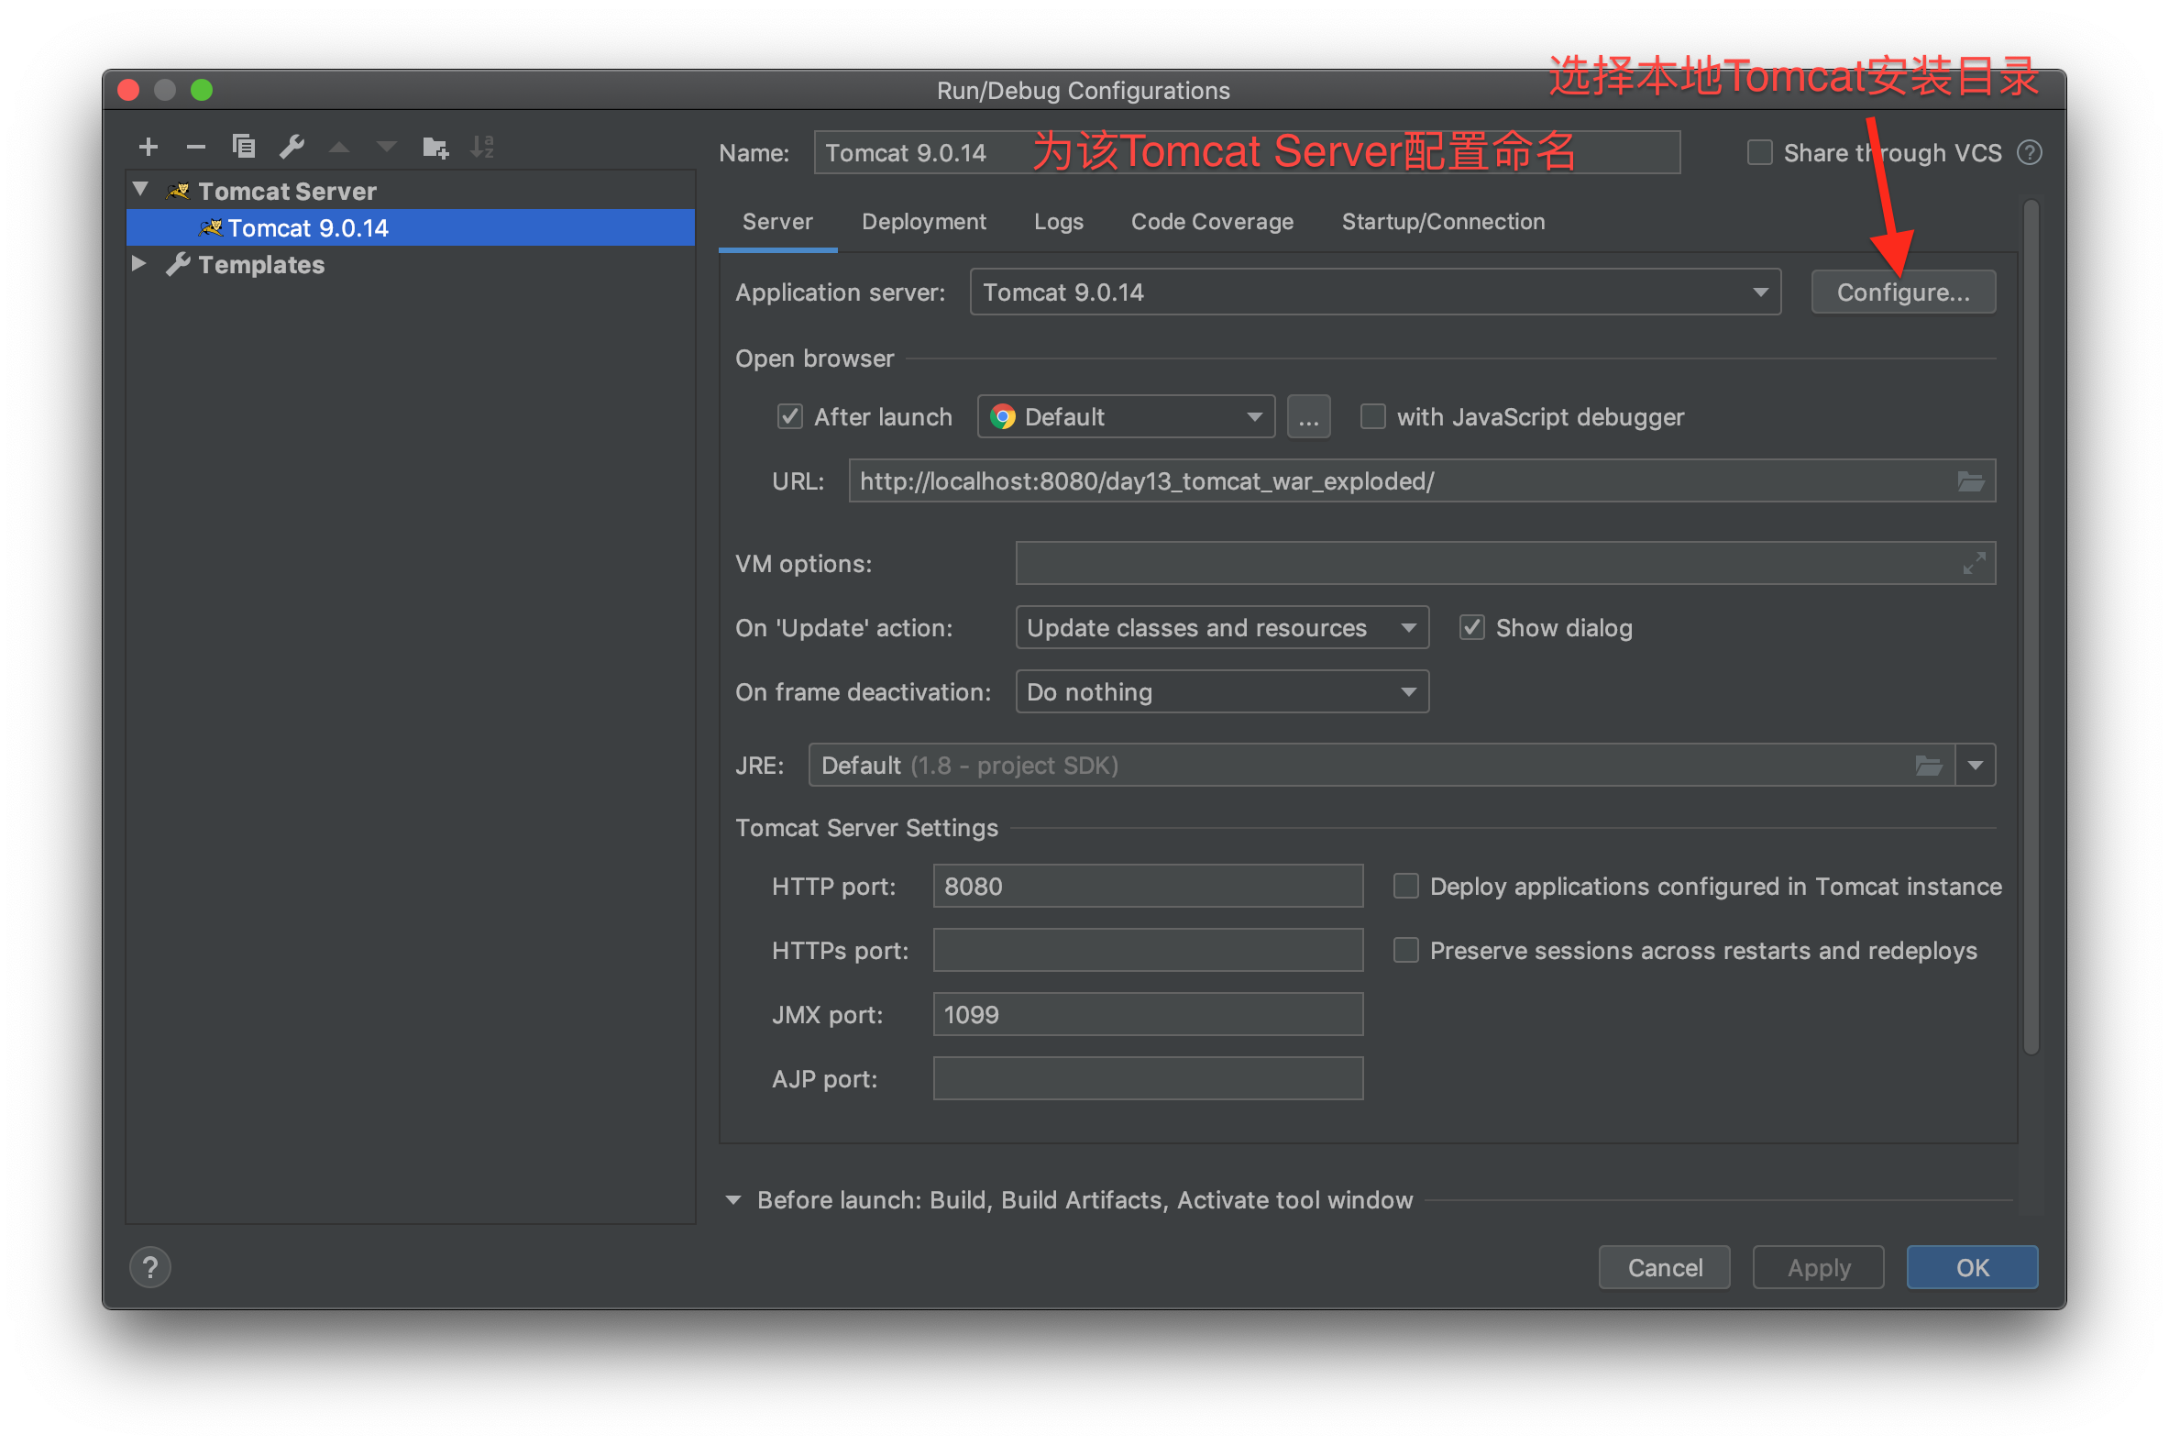2169x1445 pixels.
Task: Click the vertical scrollbar of the settings panel
Action: 2030,626
